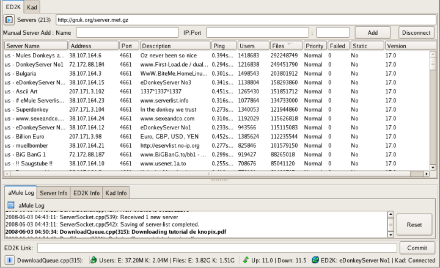Open the Kad Info tab

coord(116,193)
